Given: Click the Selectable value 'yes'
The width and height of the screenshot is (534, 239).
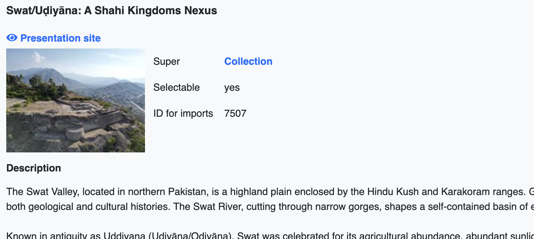Looking at the screenshot, I should tap(232, 87).
